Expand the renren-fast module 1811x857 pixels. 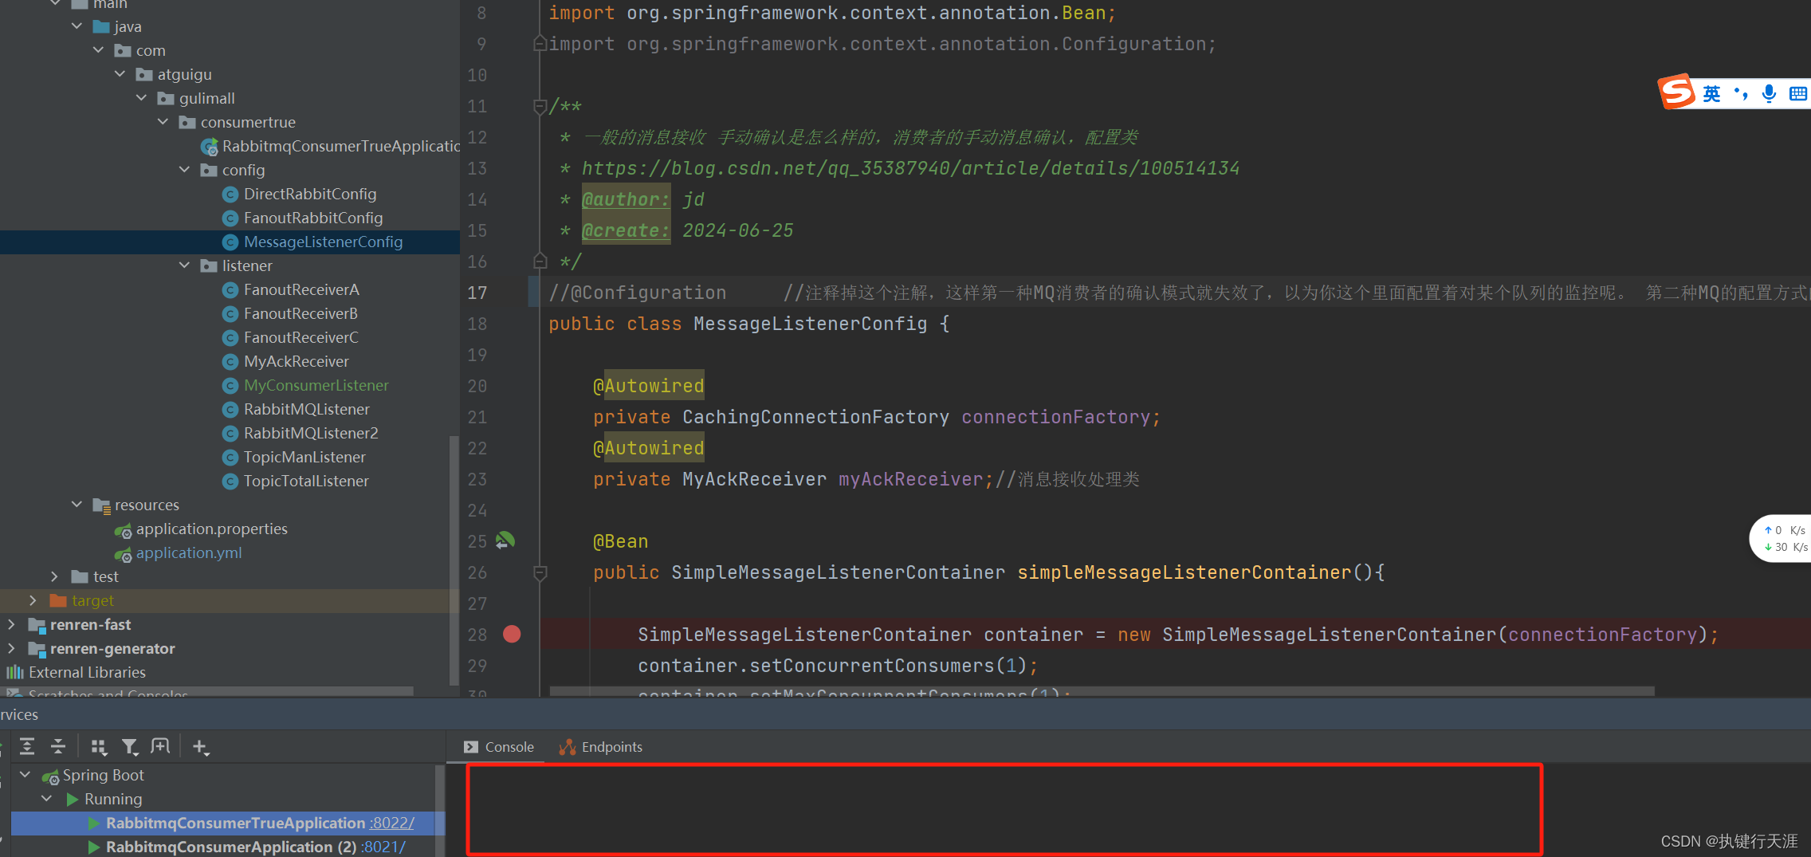[11, 624]
